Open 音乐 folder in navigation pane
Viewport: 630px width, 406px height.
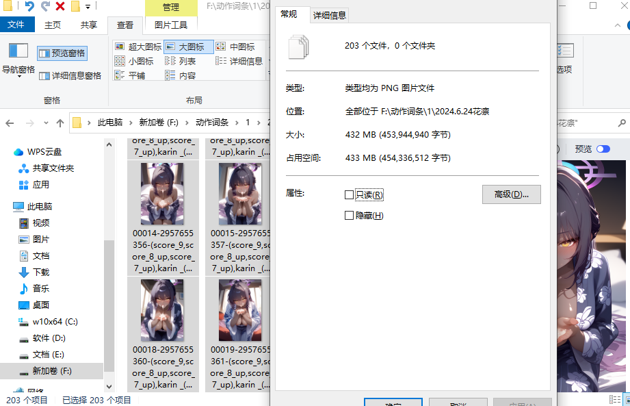[x=34, y=289]
